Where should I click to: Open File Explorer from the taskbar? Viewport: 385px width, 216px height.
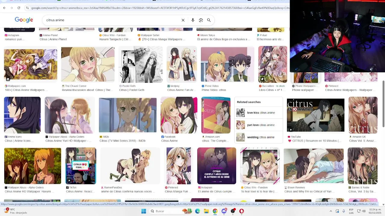pyautogui.click(x=206, y=211)
